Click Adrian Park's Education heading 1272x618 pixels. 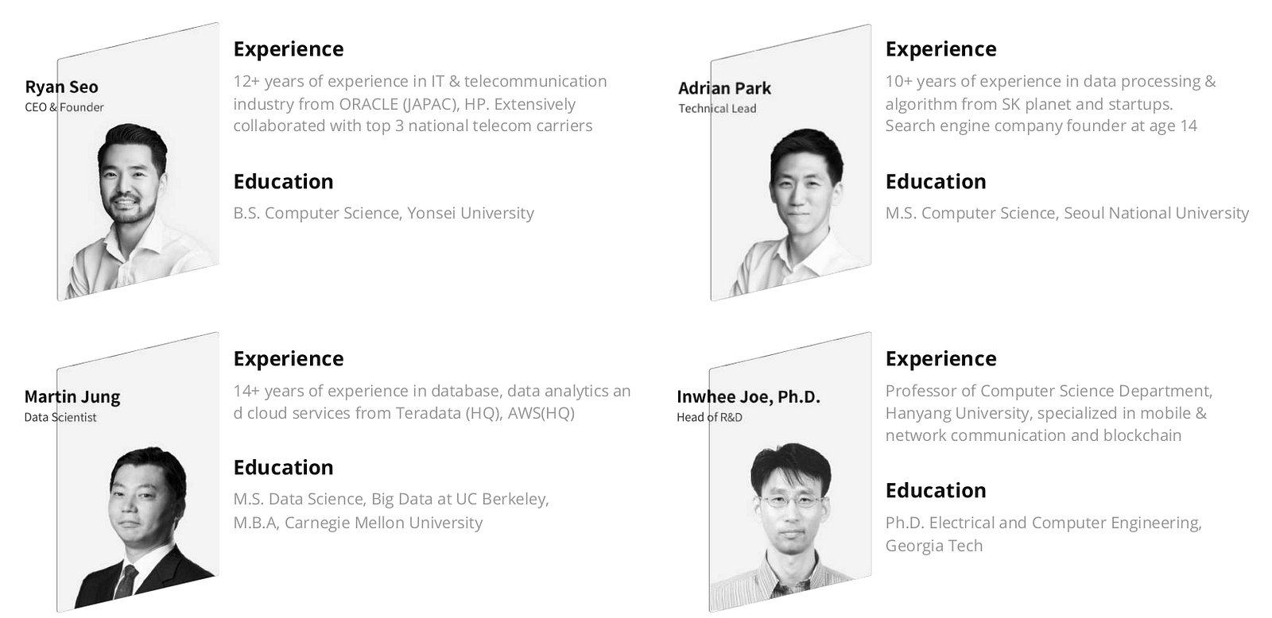pos(935,181)
